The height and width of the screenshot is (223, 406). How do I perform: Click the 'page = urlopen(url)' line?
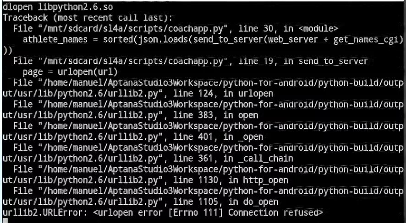70,72
